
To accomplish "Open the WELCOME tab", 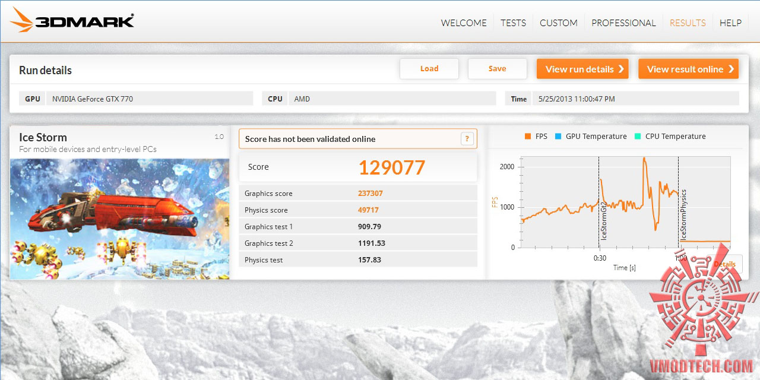I will 463,23.
